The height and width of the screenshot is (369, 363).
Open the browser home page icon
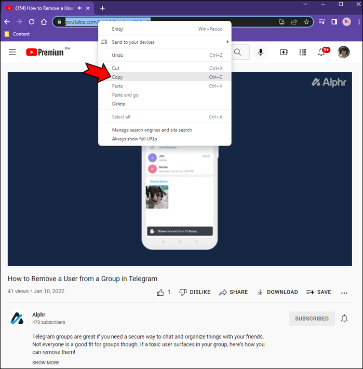click(x=44, y=22)
